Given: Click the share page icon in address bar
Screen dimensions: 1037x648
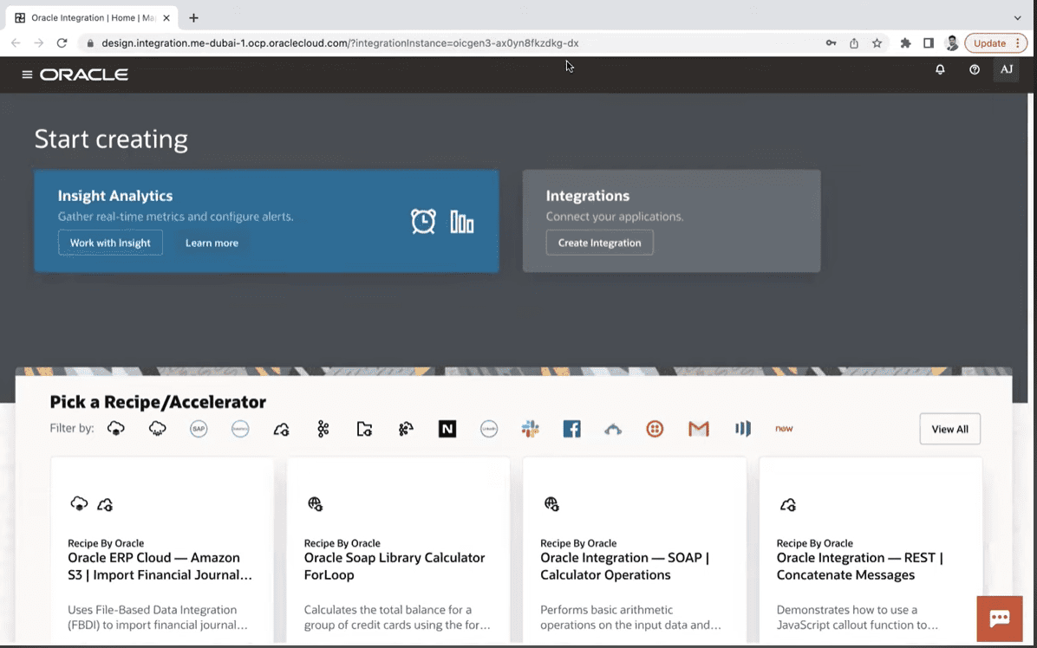Looking at the screenshot, I should click(854, 43).
